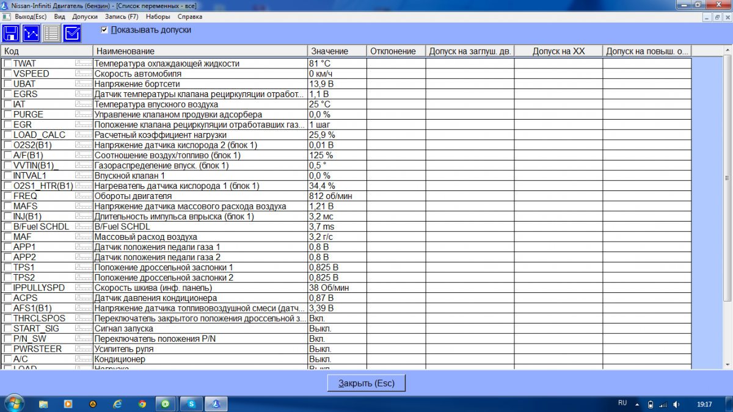The height and width of the screenshot is (412, 733).
Task: Check the INJ(B1) row checkbox
Action: (7, 217)
